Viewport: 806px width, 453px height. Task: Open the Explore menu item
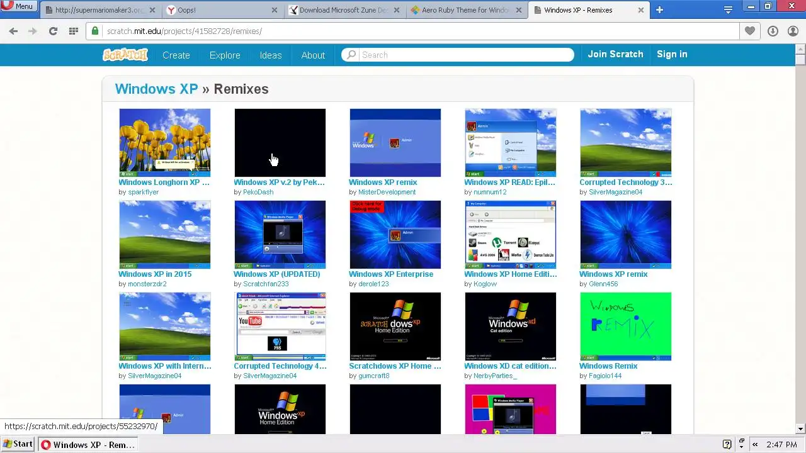point(225,55)
